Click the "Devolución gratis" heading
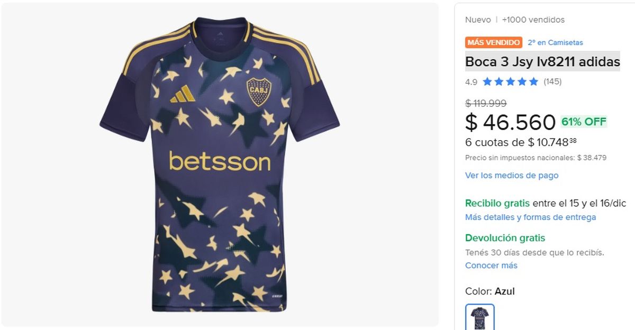635x330 pixels. click(505, 238)
